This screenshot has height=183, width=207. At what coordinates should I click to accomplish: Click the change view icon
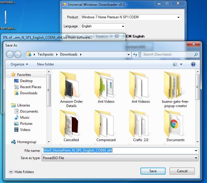click(x=175, y=64)
